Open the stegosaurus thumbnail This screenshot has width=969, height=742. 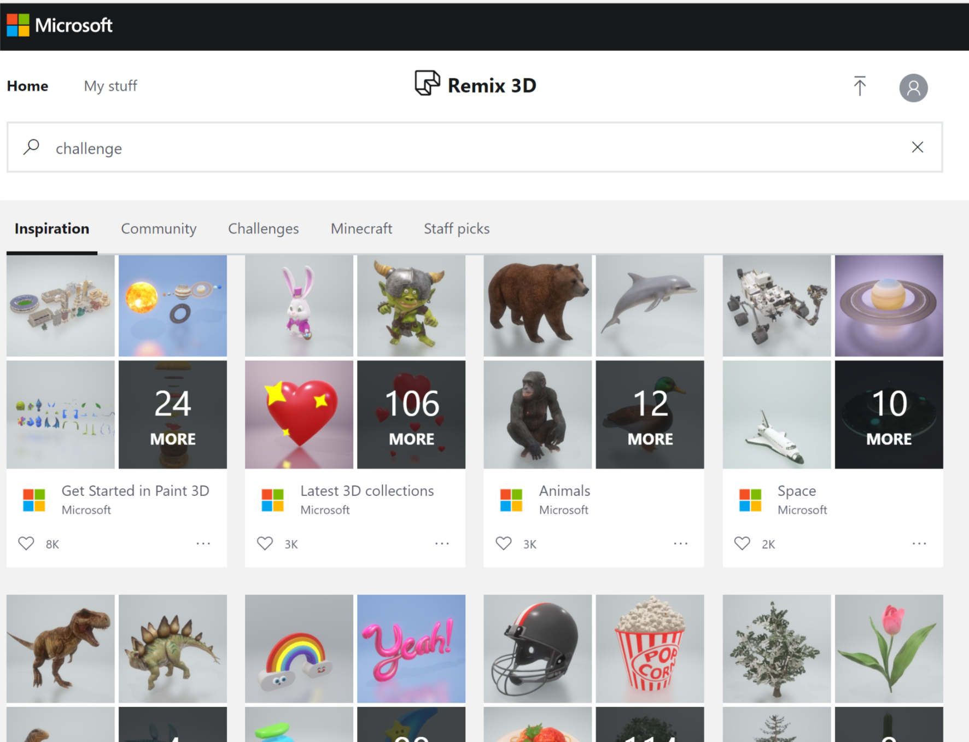tap(173, 648)
